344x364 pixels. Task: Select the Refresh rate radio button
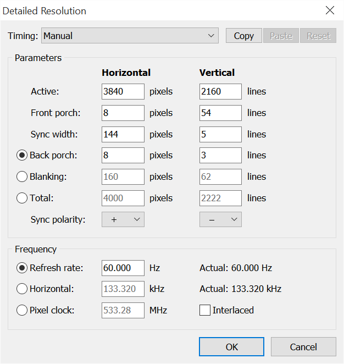click(22, 268)
